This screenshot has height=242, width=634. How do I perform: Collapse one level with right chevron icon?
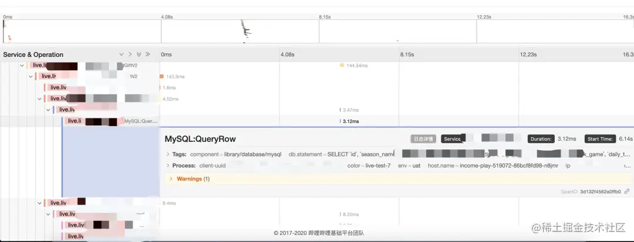pos(130,54)
